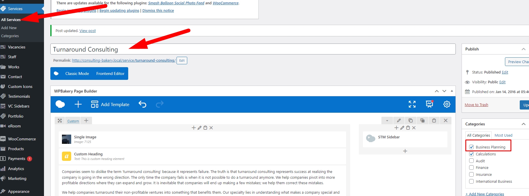Tick the Finance category checkbox
Screen dimensions: 529x196
tap(471, 167)
